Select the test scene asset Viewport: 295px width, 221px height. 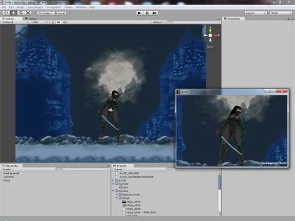coord(124,187)
